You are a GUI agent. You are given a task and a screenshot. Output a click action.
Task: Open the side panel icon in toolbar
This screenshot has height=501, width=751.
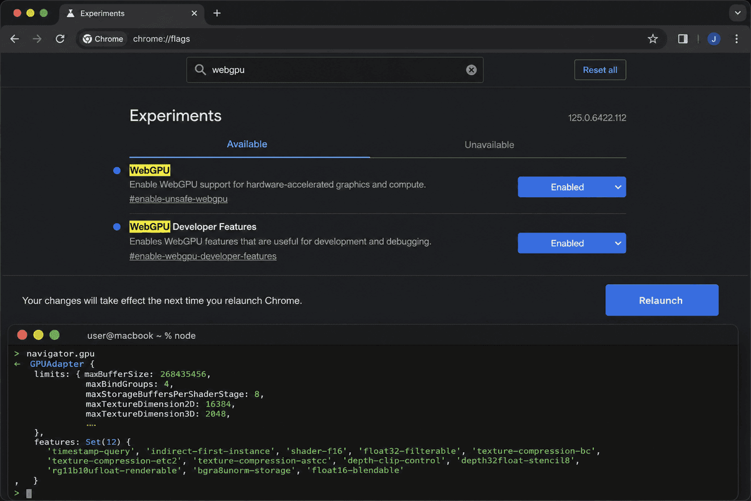pos(683,39)
